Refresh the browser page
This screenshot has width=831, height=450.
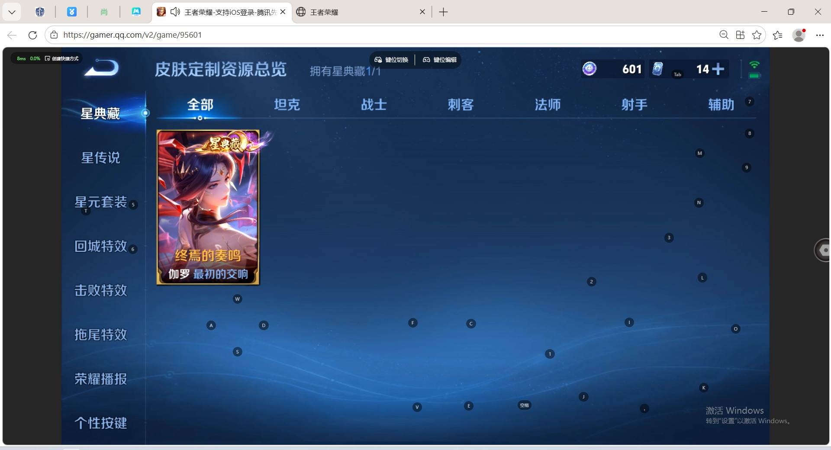[x=32, y=35]
